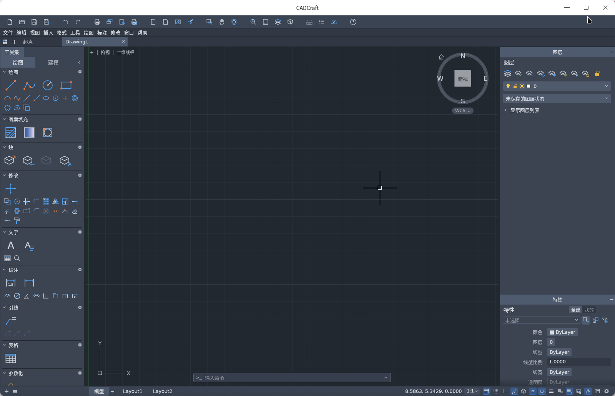This screenshot has width=615, height=396.
Task: Click the Print icon in top toolbar
Action: [x=97, y=22]
